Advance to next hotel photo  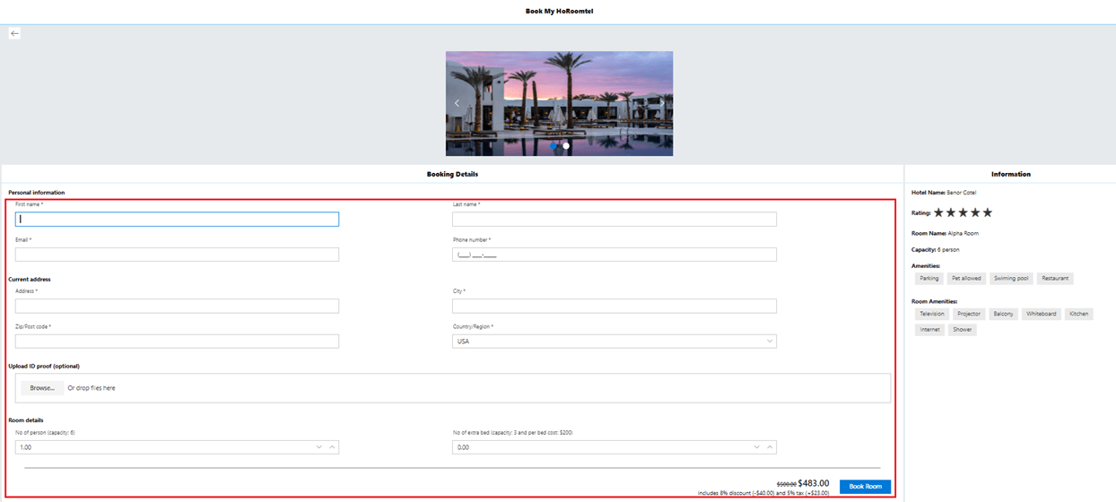(662, 103)
